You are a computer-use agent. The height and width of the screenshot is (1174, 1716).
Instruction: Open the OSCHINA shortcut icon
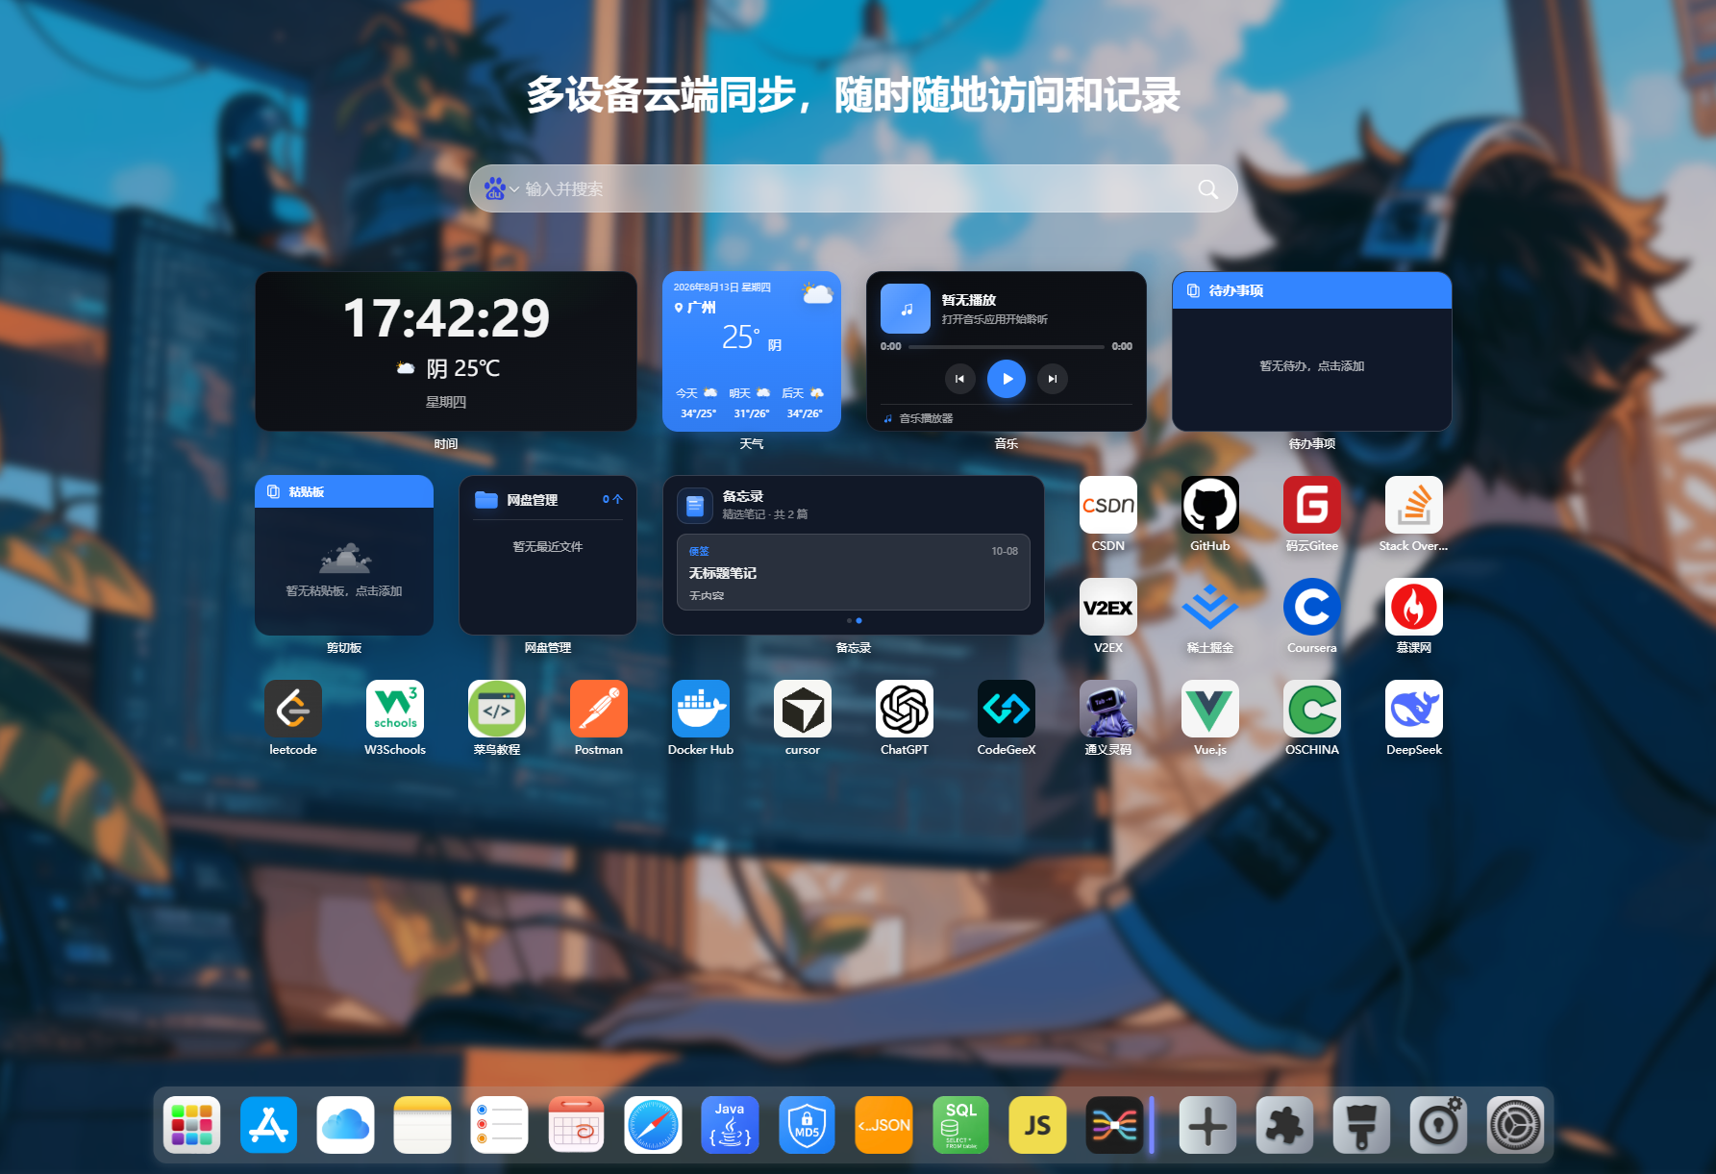point(1311,709)
